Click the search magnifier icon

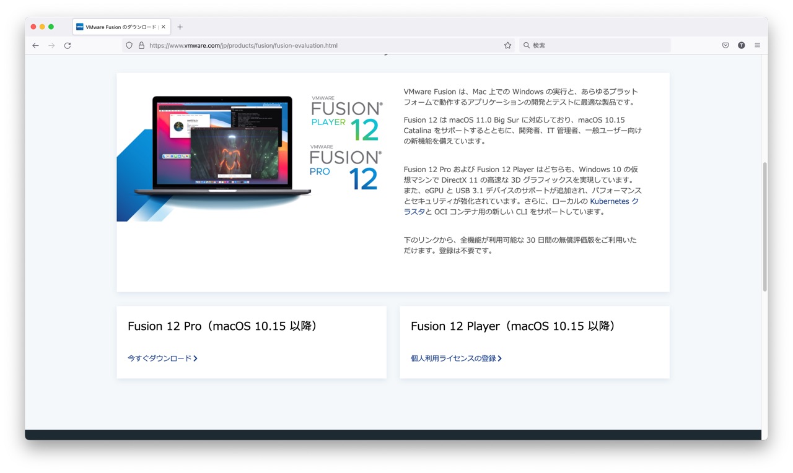(x=527, y=45)
